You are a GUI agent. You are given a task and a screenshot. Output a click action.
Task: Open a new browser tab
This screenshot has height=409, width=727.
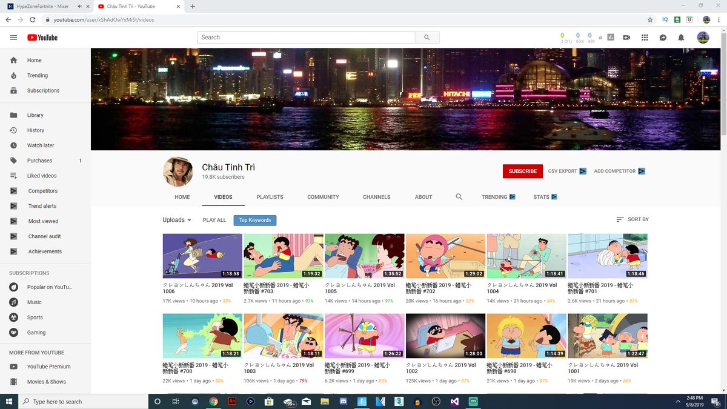point(193,6)
